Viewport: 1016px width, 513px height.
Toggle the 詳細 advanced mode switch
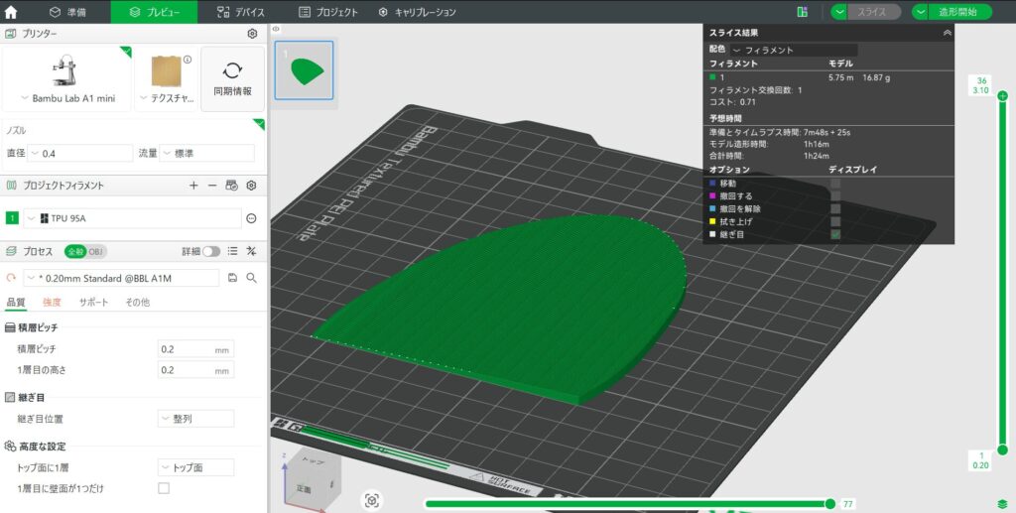point(211,252)
